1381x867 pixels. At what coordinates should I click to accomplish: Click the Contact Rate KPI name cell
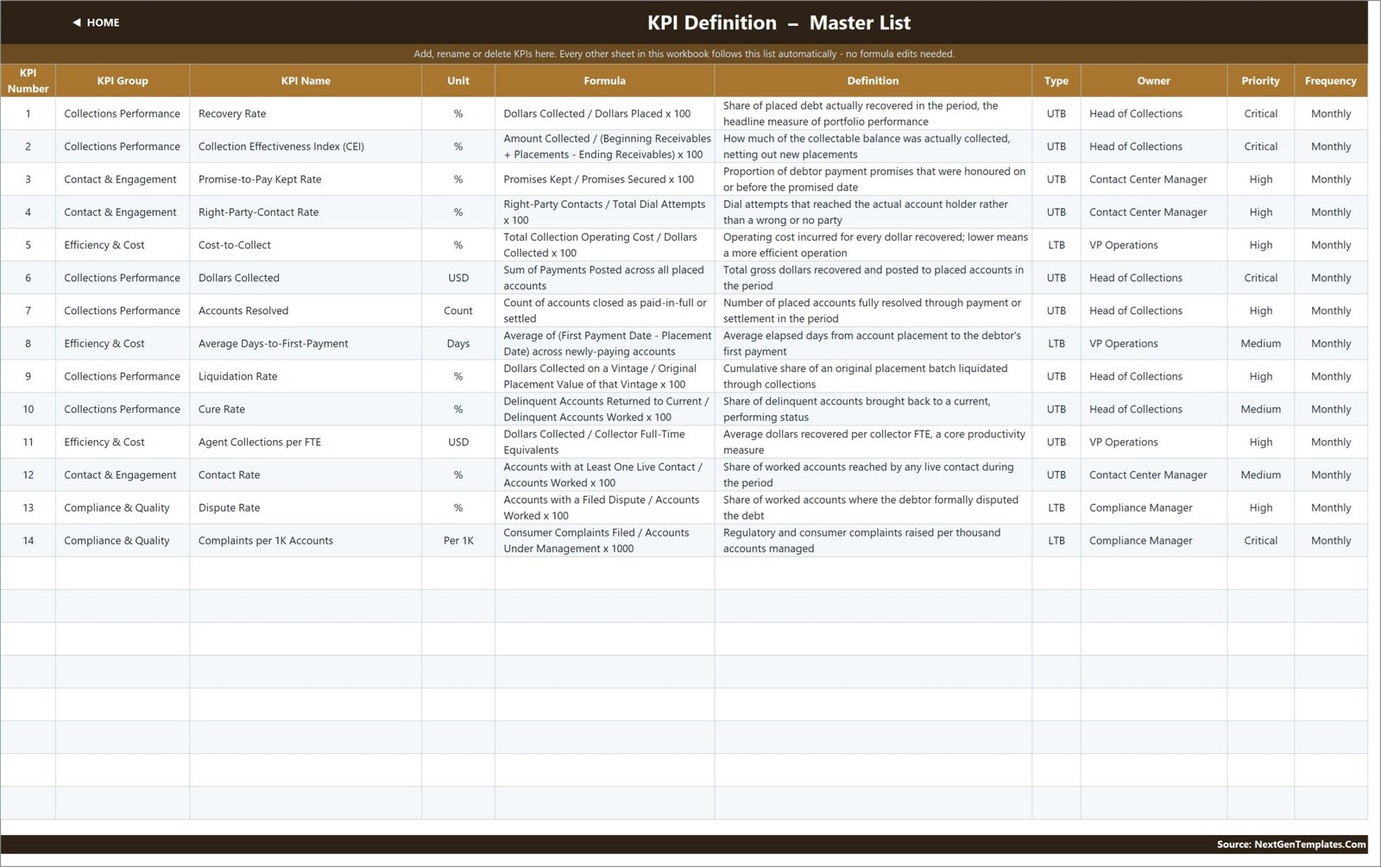tap(306, 474)
